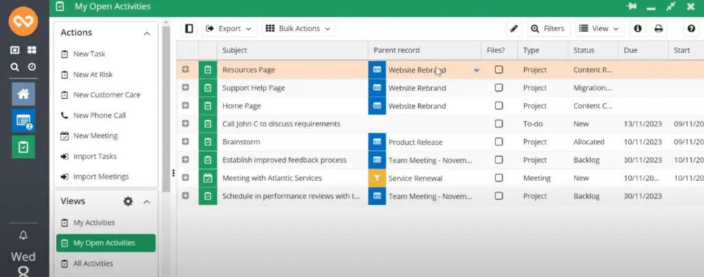Image resolution: width=704 pixels, height=277 pixels.
Task: Tick Files checkbox for Home Page
Action: pyautogui.click(x=499, y=105)
